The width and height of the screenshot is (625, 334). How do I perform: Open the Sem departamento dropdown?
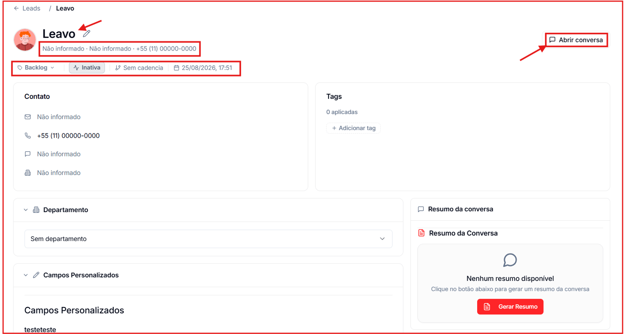tap(208, 239)
